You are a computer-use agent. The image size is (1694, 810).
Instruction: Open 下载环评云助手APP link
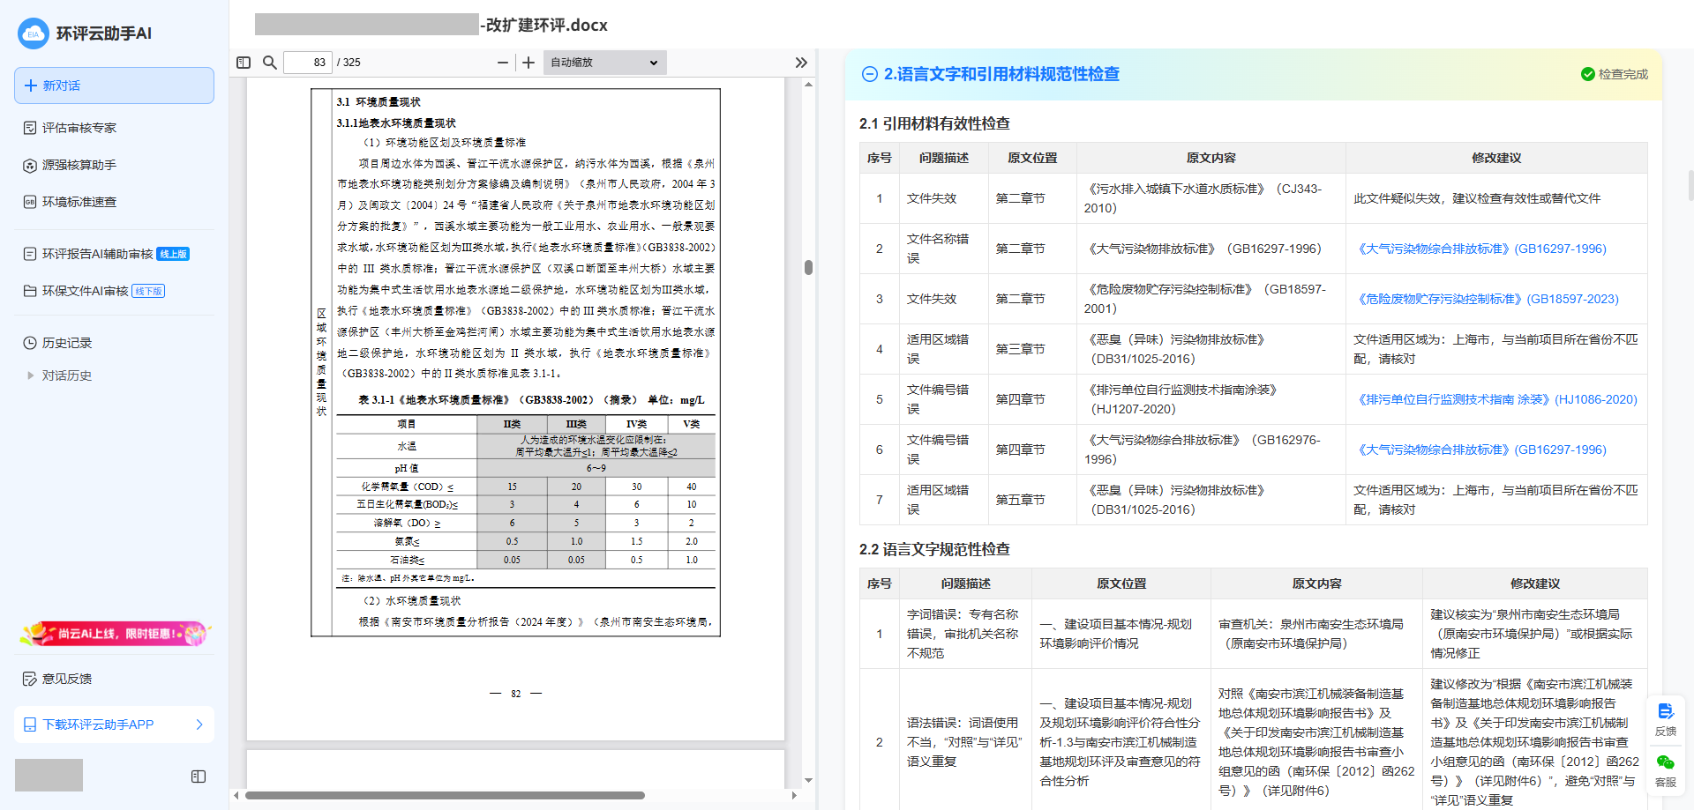click(114, 725)
